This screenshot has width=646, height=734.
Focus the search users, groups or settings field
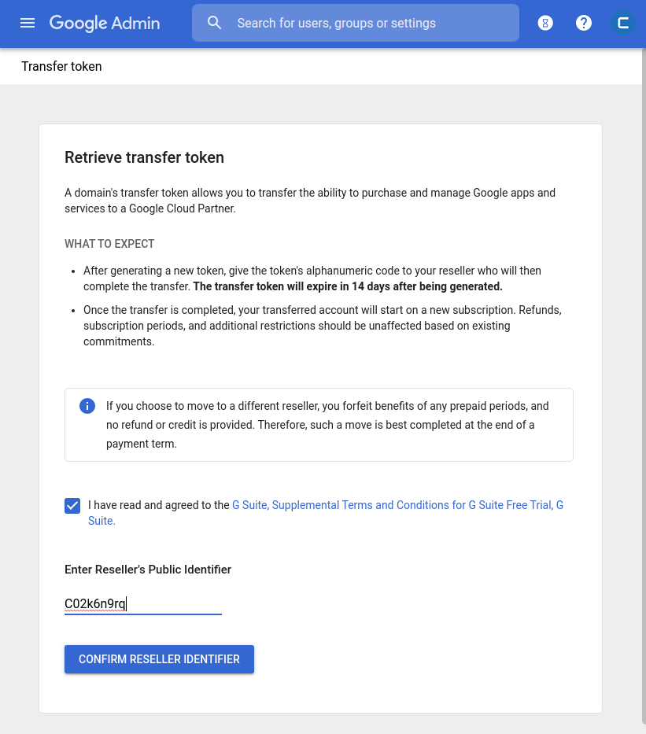point(370,23)
